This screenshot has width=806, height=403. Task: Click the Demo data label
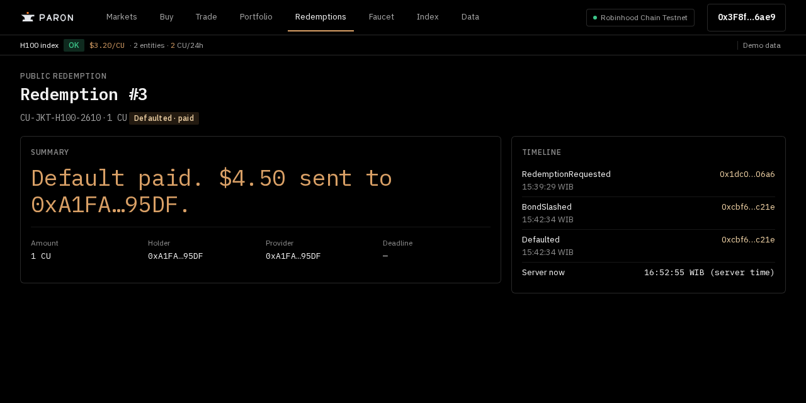click(x=762, y=45)
